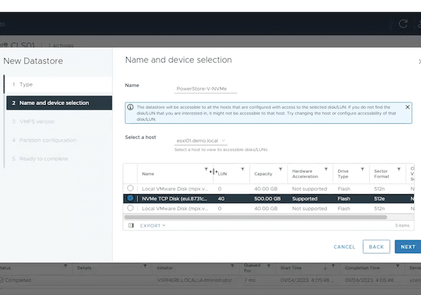Click the 7 ms queued value
Viewport: 421px width, 295px height.
(x=250, y=280)
